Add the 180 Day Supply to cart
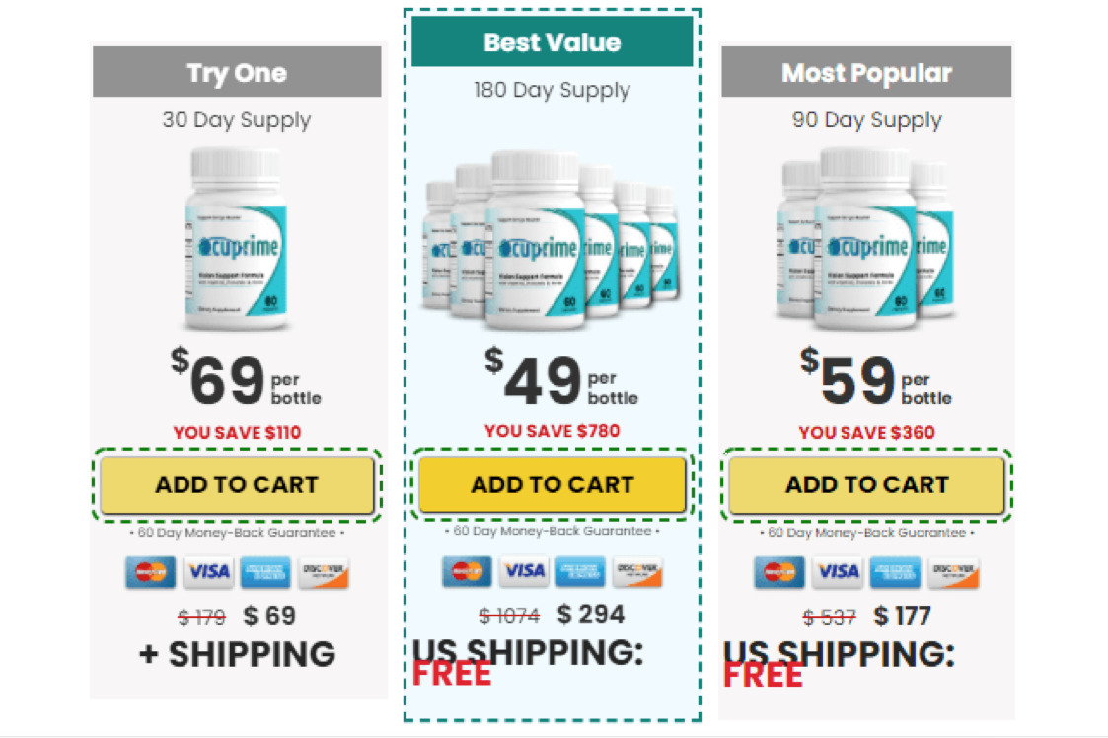The height and width of the screenshot is (738, 1108). click(x=552, y=484)
